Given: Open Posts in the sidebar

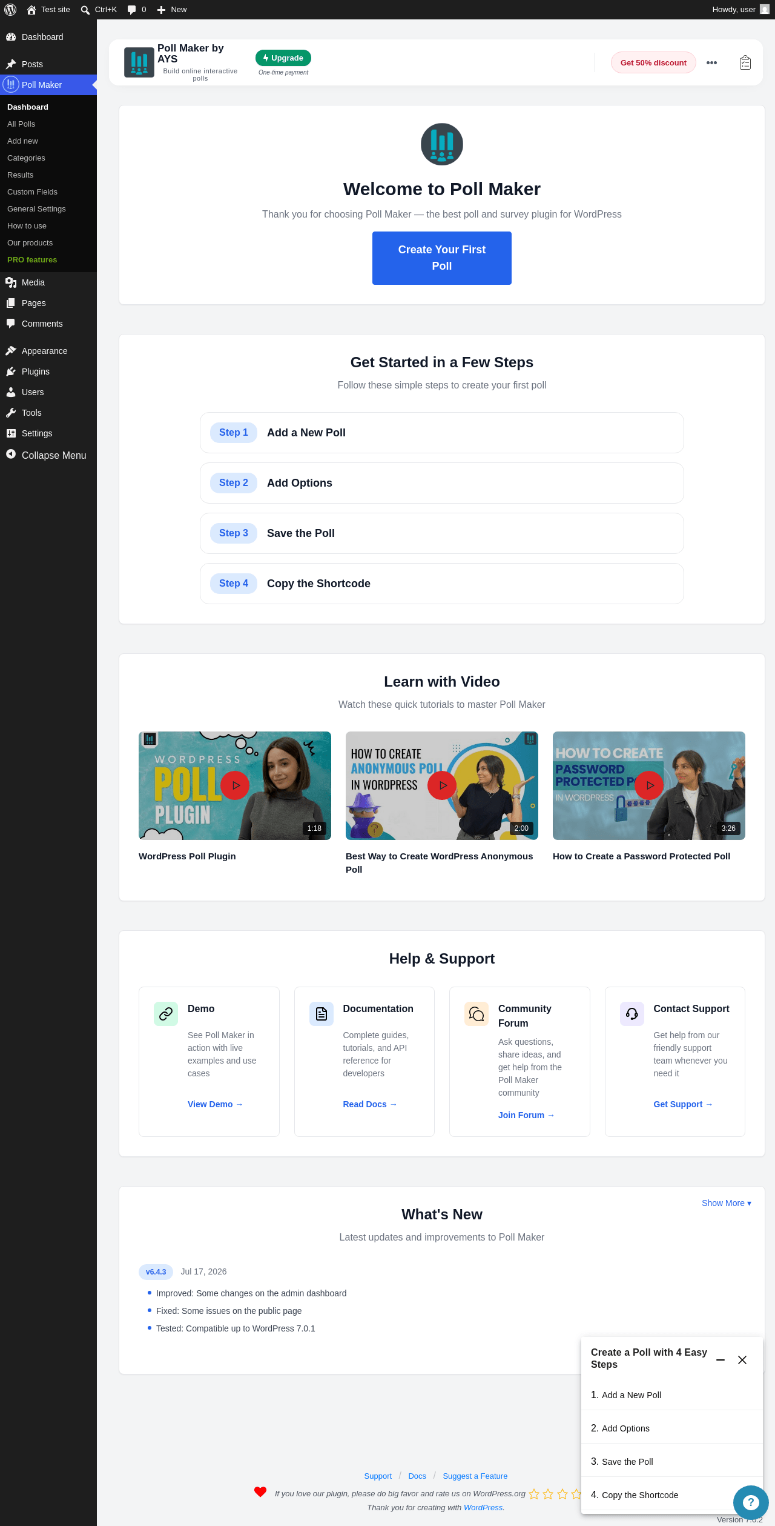Looking at the screenshot, I should (48, 64).
